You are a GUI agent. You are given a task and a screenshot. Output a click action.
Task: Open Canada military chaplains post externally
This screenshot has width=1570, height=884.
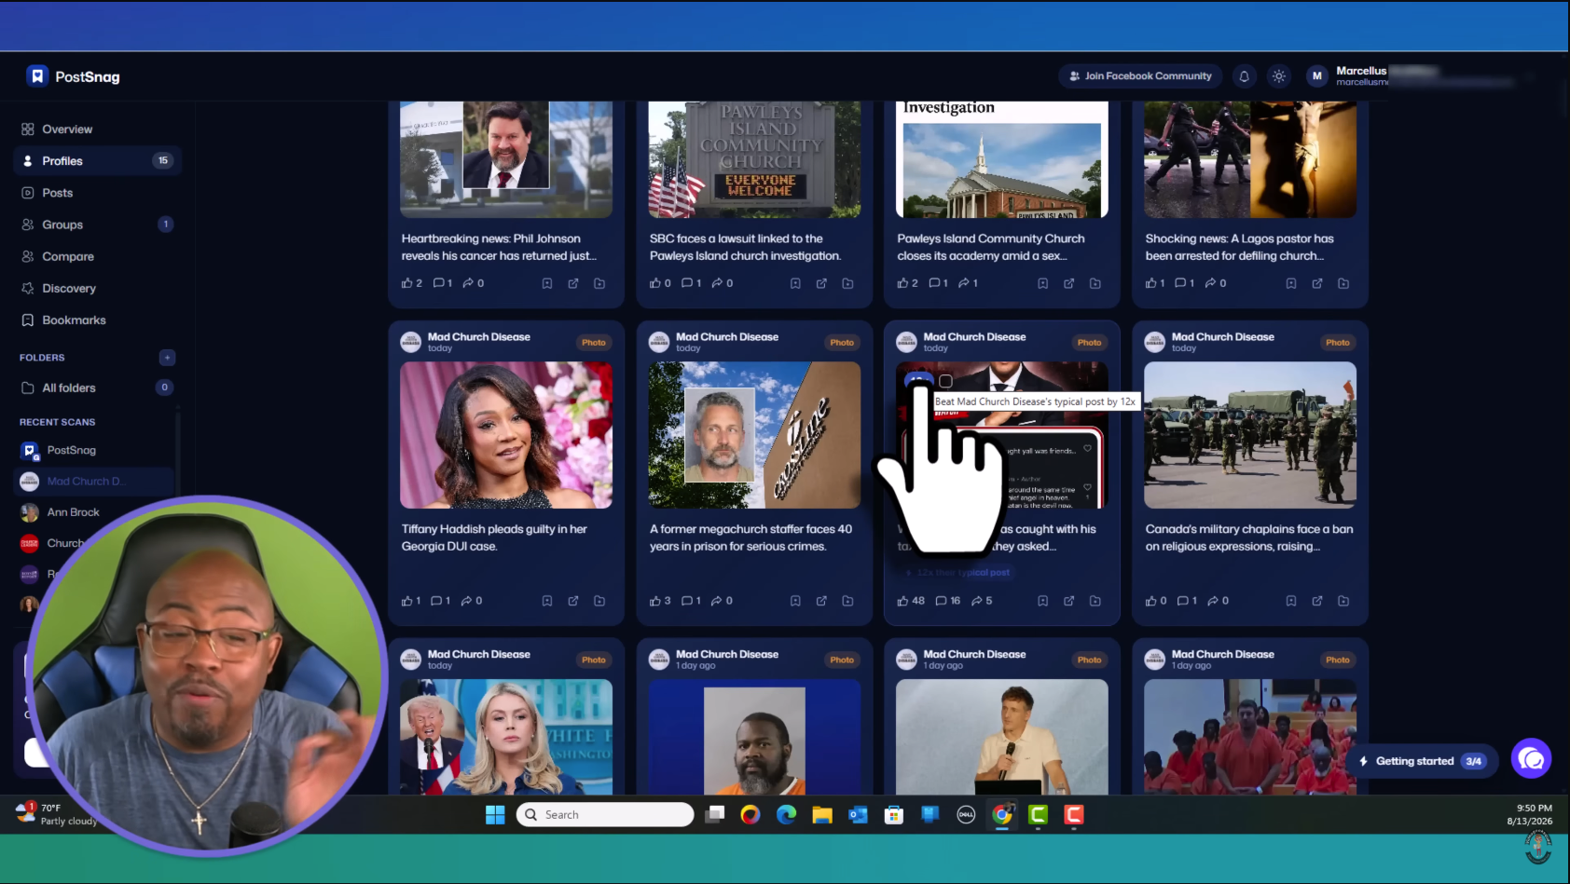pyautogui.click(x=1317, y=601)
